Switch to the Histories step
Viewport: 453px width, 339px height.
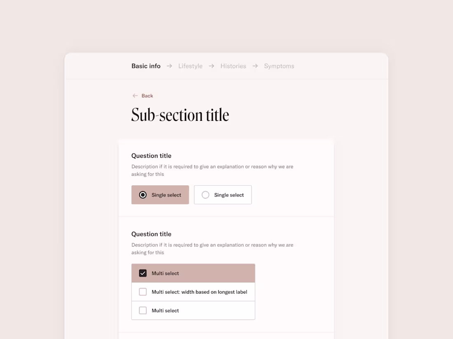pos(233,66)
